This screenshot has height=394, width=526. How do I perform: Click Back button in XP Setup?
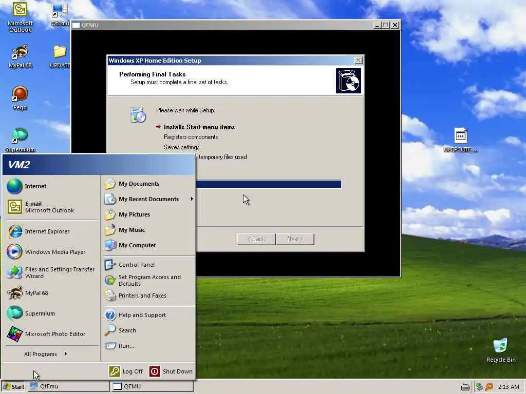pyautogui.click(x=256, y=239)
